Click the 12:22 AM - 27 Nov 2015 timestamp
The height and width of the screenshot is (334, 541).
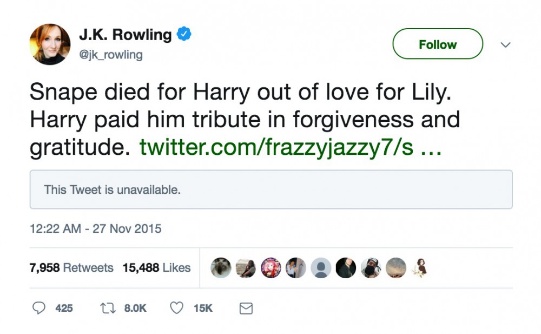point(96,228)
